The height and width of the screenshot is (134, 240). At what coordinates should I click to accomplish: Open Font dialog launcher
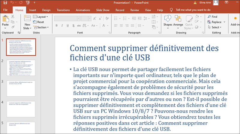click(x=109, y=33)
